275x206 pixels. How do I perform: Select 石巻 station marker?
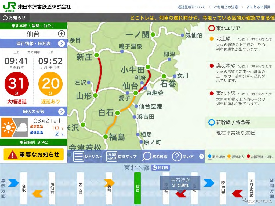[x=164, y=76]
